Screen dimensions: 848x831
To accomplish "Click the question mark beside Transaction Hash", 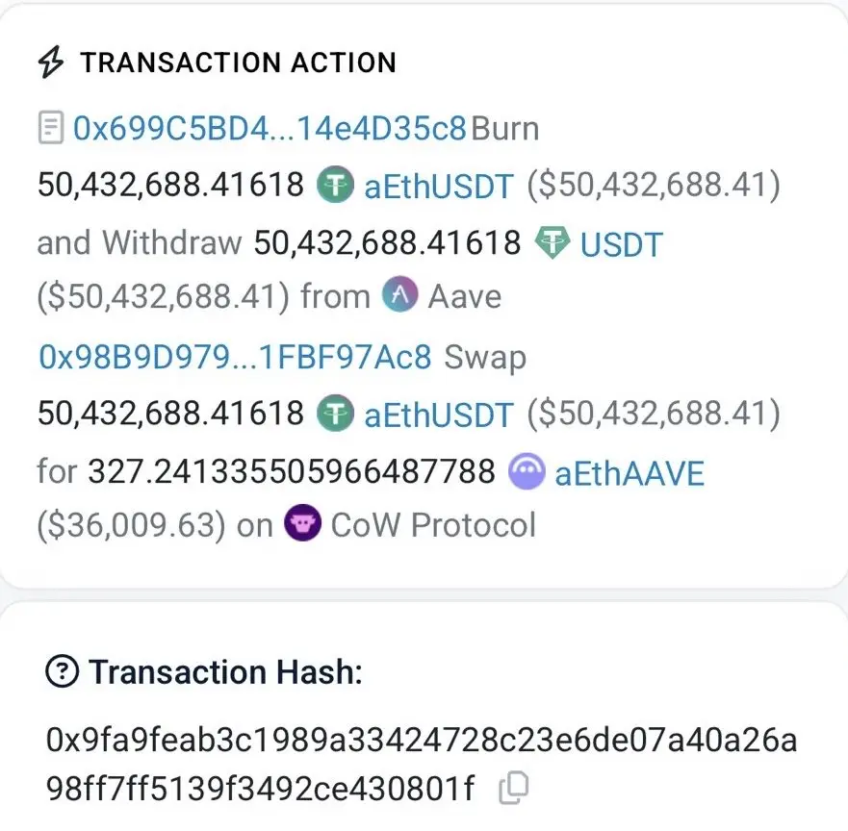I will coord(63,671).
